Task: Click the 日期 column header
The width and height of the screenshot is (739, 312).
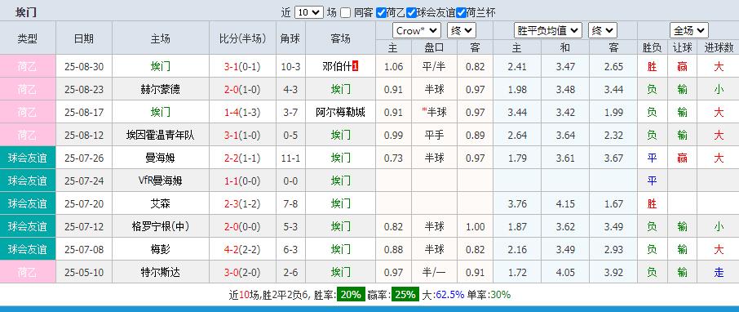Action: [x=84, y=38]
